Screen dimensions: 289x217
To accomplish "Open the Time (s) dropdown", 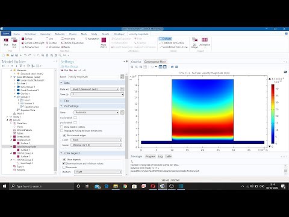I will point(97,94).
